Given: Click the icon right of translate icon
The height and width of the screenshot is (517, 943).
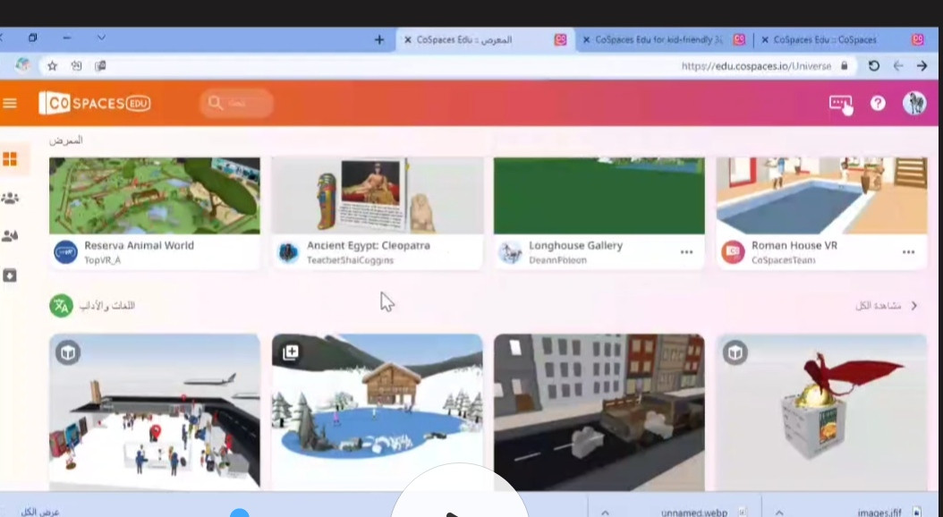Looking at the screenshot, I should (x=100, y=66).
